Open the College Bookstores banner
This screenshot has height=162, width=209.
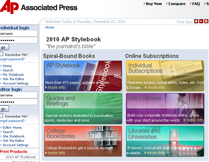coord(83,141)
